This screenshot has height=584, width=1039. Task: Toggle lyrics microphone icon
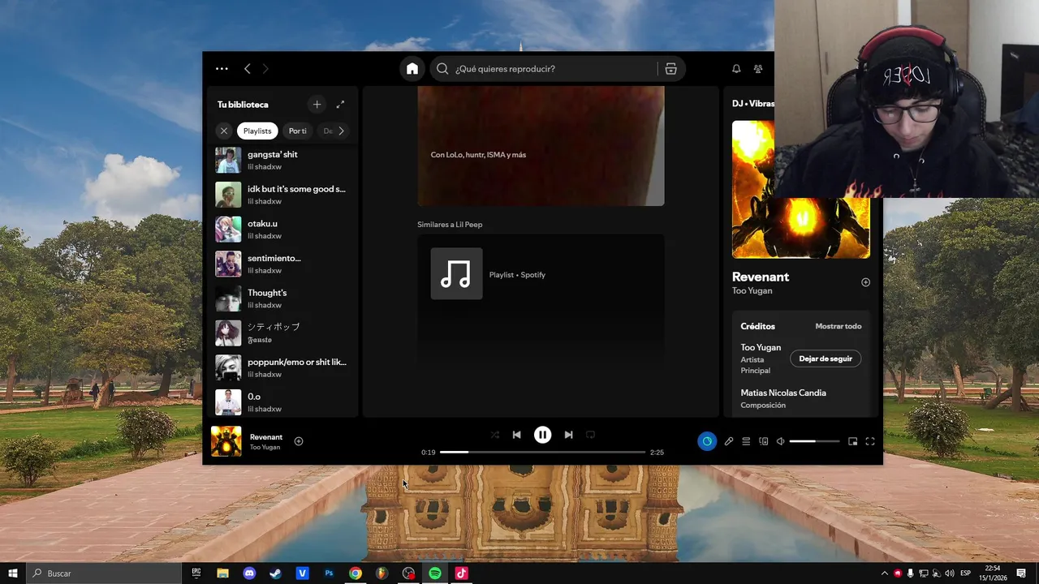[729, 441]
